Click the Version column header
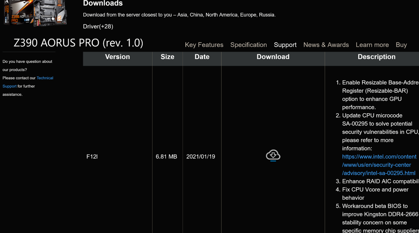This screenshot has height=233, width=419. click(117, 57)
